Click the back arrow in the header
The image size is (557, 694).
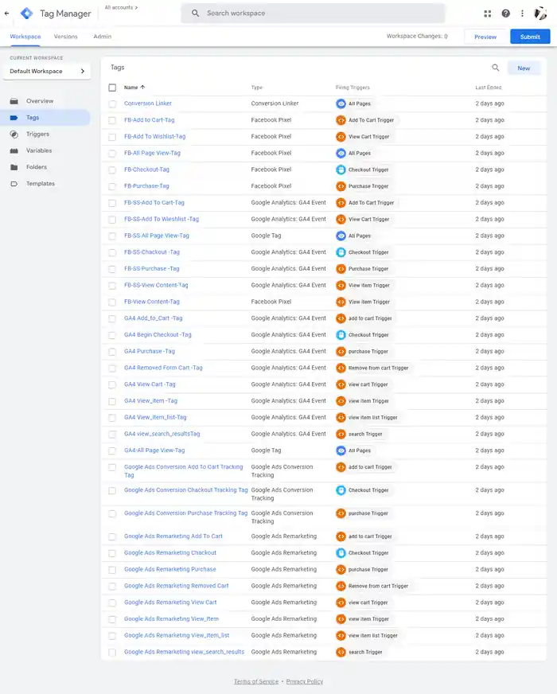click(x=6, y=14)
